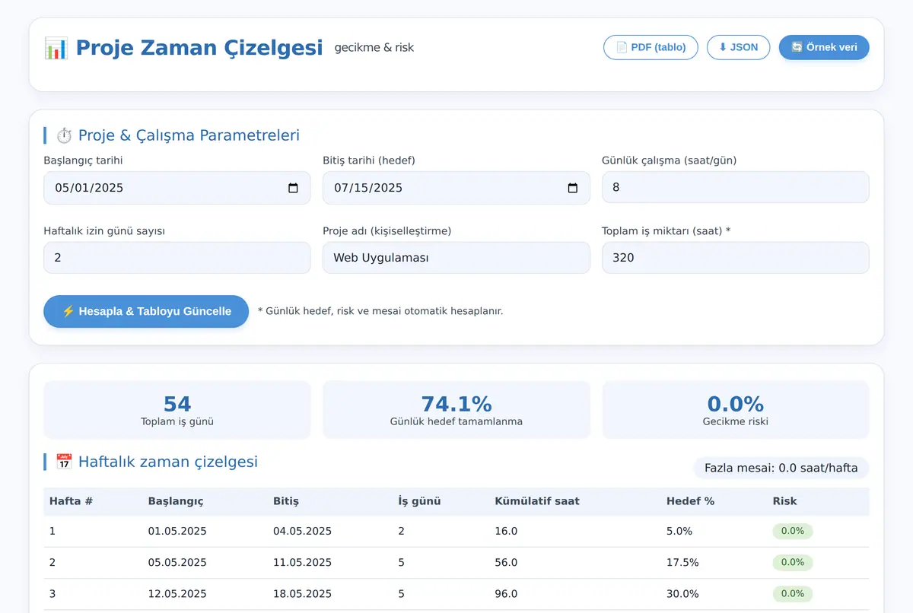Click the 74.1% Günlük hedef tamamlanma card

coord(456,410)
